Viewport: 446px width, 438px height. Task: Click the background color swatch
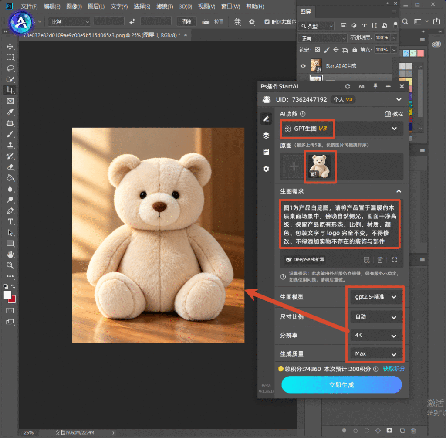[13, 300]
